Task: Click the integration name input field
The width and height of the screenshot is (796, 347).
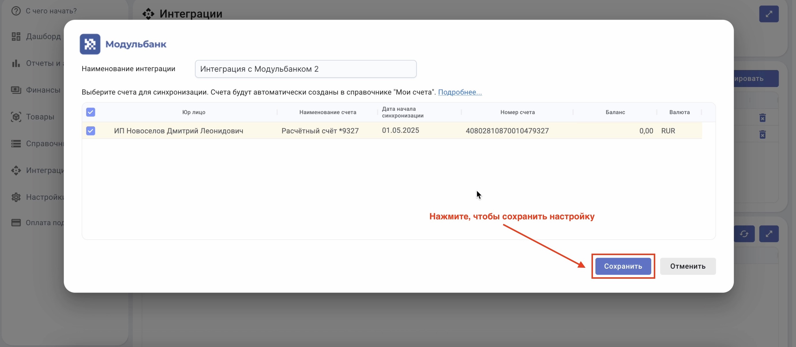Action: (305, 69)
